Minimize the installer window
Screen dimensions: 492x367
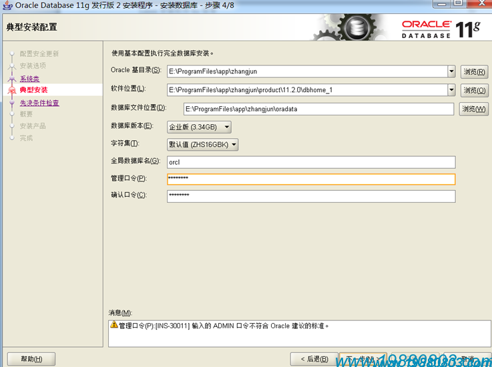(441, 3)
